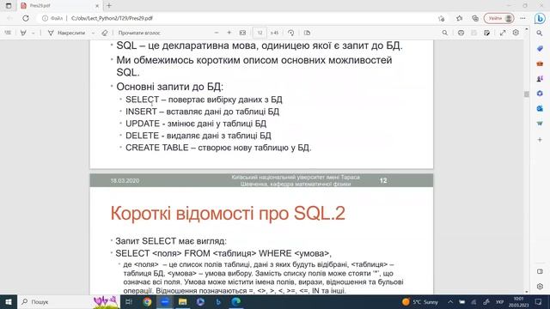Select the eraser tool
550x309 pixels.
tap(105, 33)
